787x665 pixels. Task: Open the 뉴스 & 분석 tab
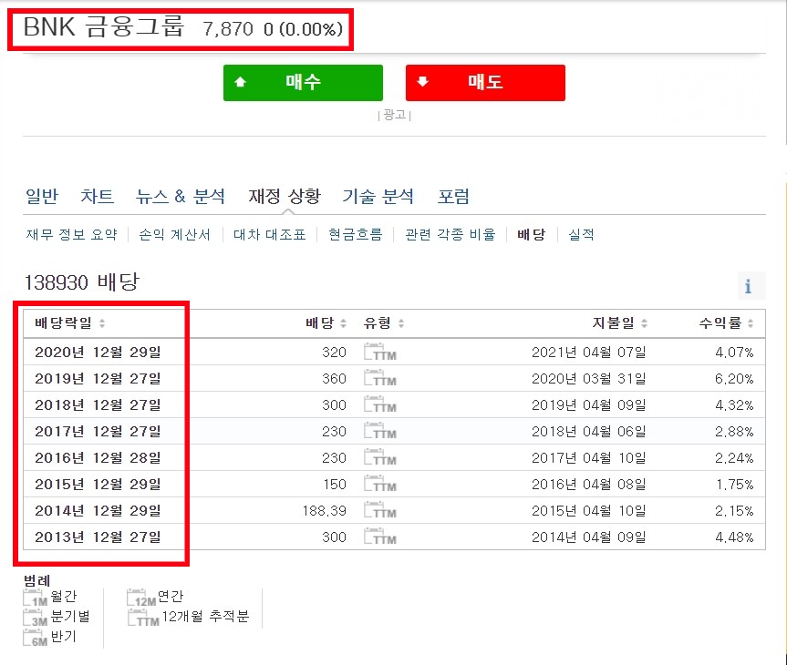(x=181, y=196)
